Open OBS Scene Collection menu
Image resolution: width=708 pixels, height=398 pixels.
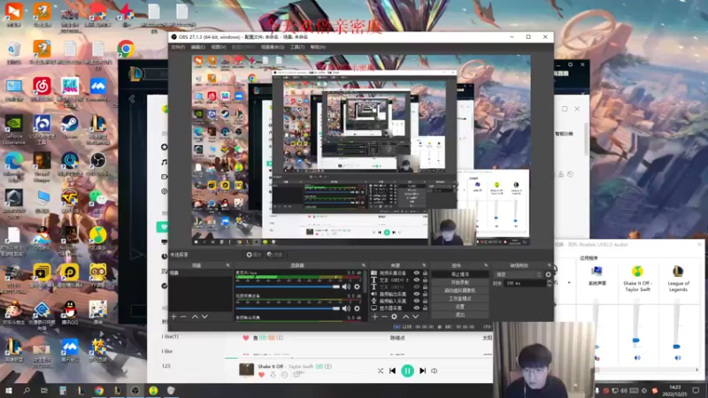(273, 47)
